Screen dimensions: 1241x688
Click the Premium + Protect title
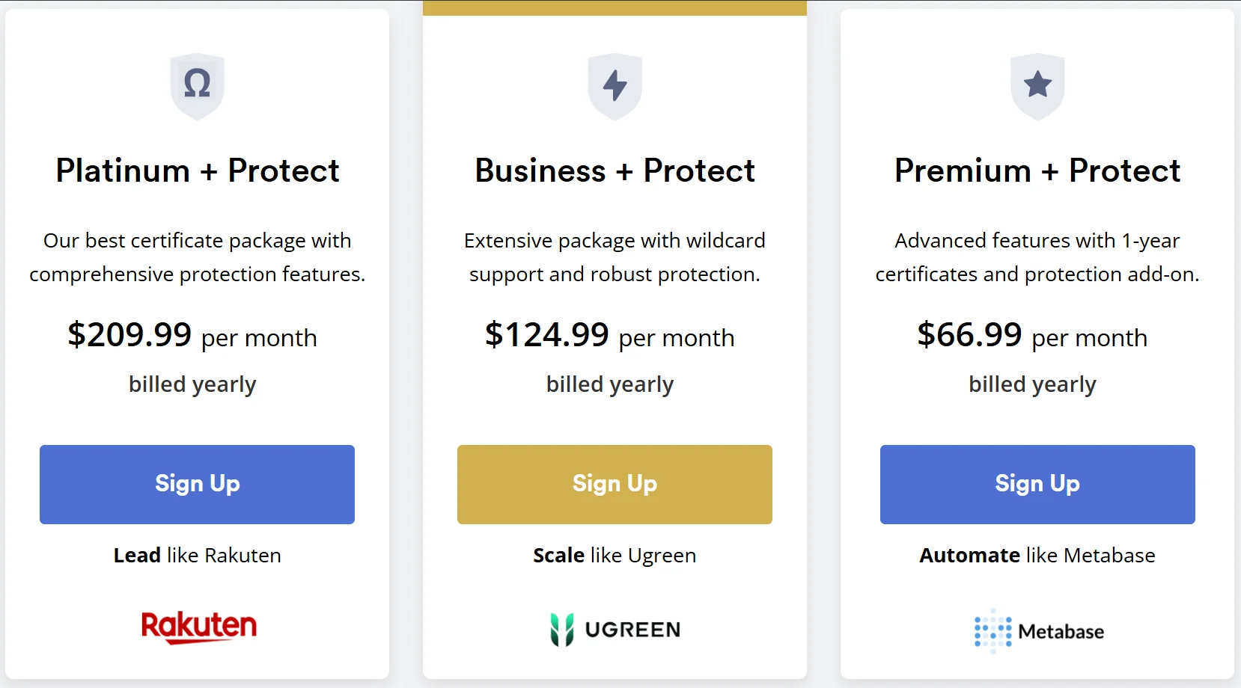pyautogui.click(x=1037, y=171)
